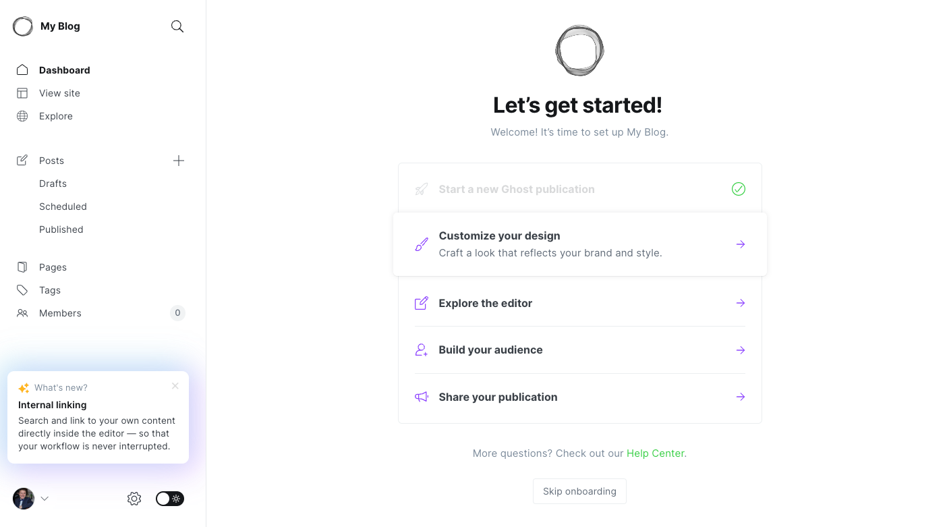Go to Drafts in the sidebar

pyautogui.click(x=53, y=184)
